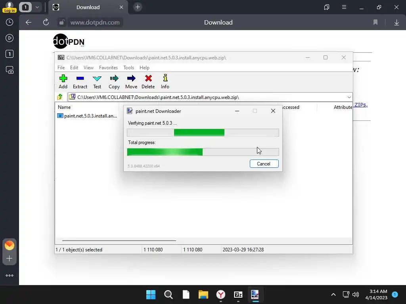Viewport: 406px width, 304px height.
Task: Click the 7-Zip taskbar icon
Action: tap(238, 294)
